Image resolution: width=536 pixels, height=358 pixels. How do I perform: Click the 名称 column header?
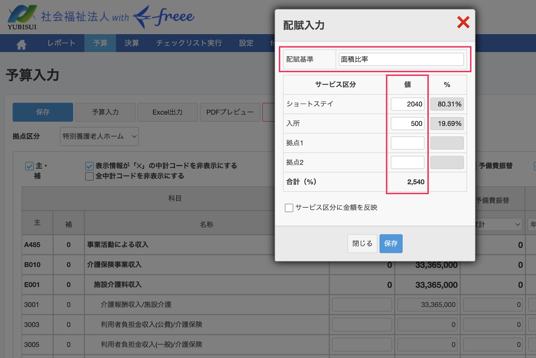pos(206,224)
